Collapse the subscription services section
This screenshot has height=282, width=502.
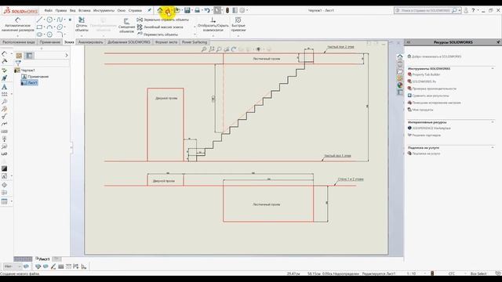(x=493, y=147)
